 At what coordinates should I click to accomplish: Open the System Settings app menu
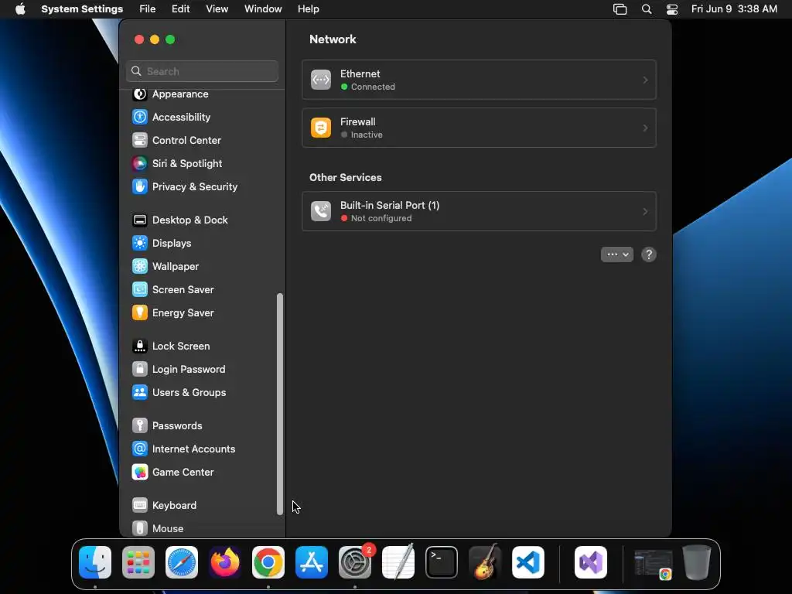pyautogui.click(x=82, y=9)
